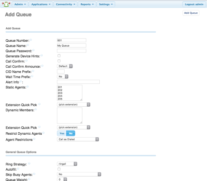The image size is (207, 181).
Task: Open the Agent Restrictions dropdown
Action: [78, 139]
